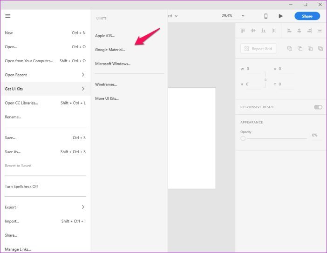Select Open CC Libraries... menu item
Image resolution: width=327 pixels, height=253 pixels.
coord(45,103)
